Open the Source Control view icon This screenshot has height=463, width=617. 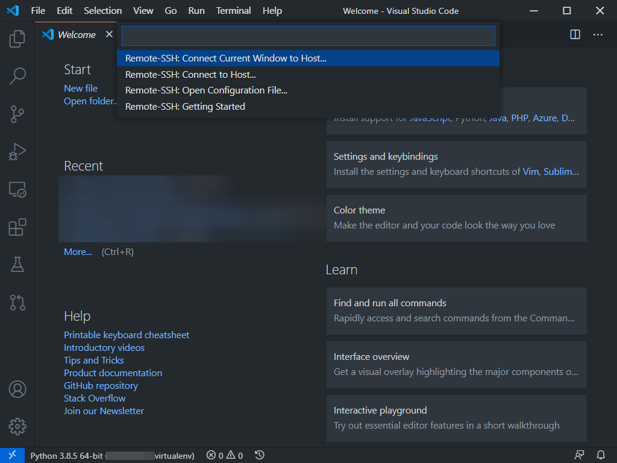(17, 114)
